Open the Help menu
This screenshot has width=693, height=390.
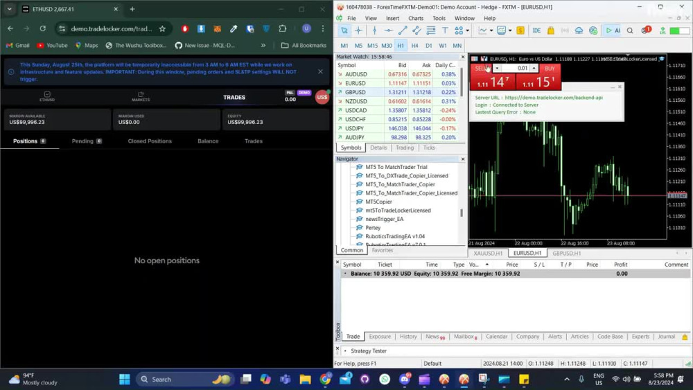490,18
